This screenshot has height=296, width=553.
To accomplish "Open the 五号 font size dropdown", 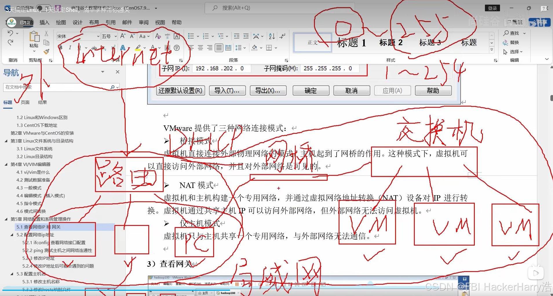I will (116, 36).
